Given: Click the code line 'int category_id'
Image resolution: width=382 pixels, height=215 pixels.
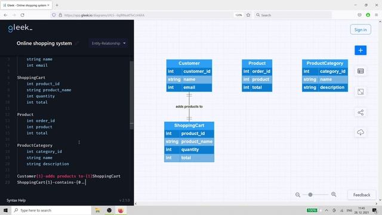Looking at the screenshot, I should tap(44, 152).
